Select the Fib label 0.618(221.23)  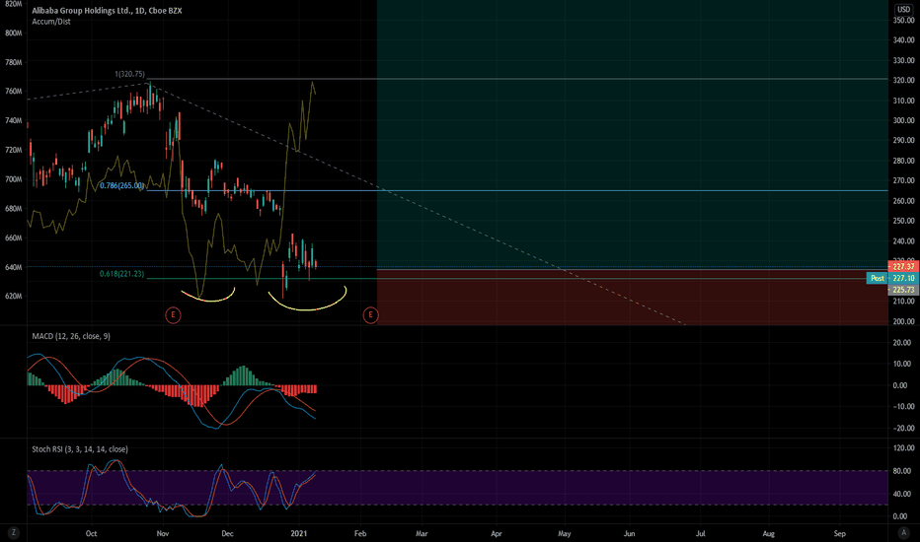tap(121, 274)
